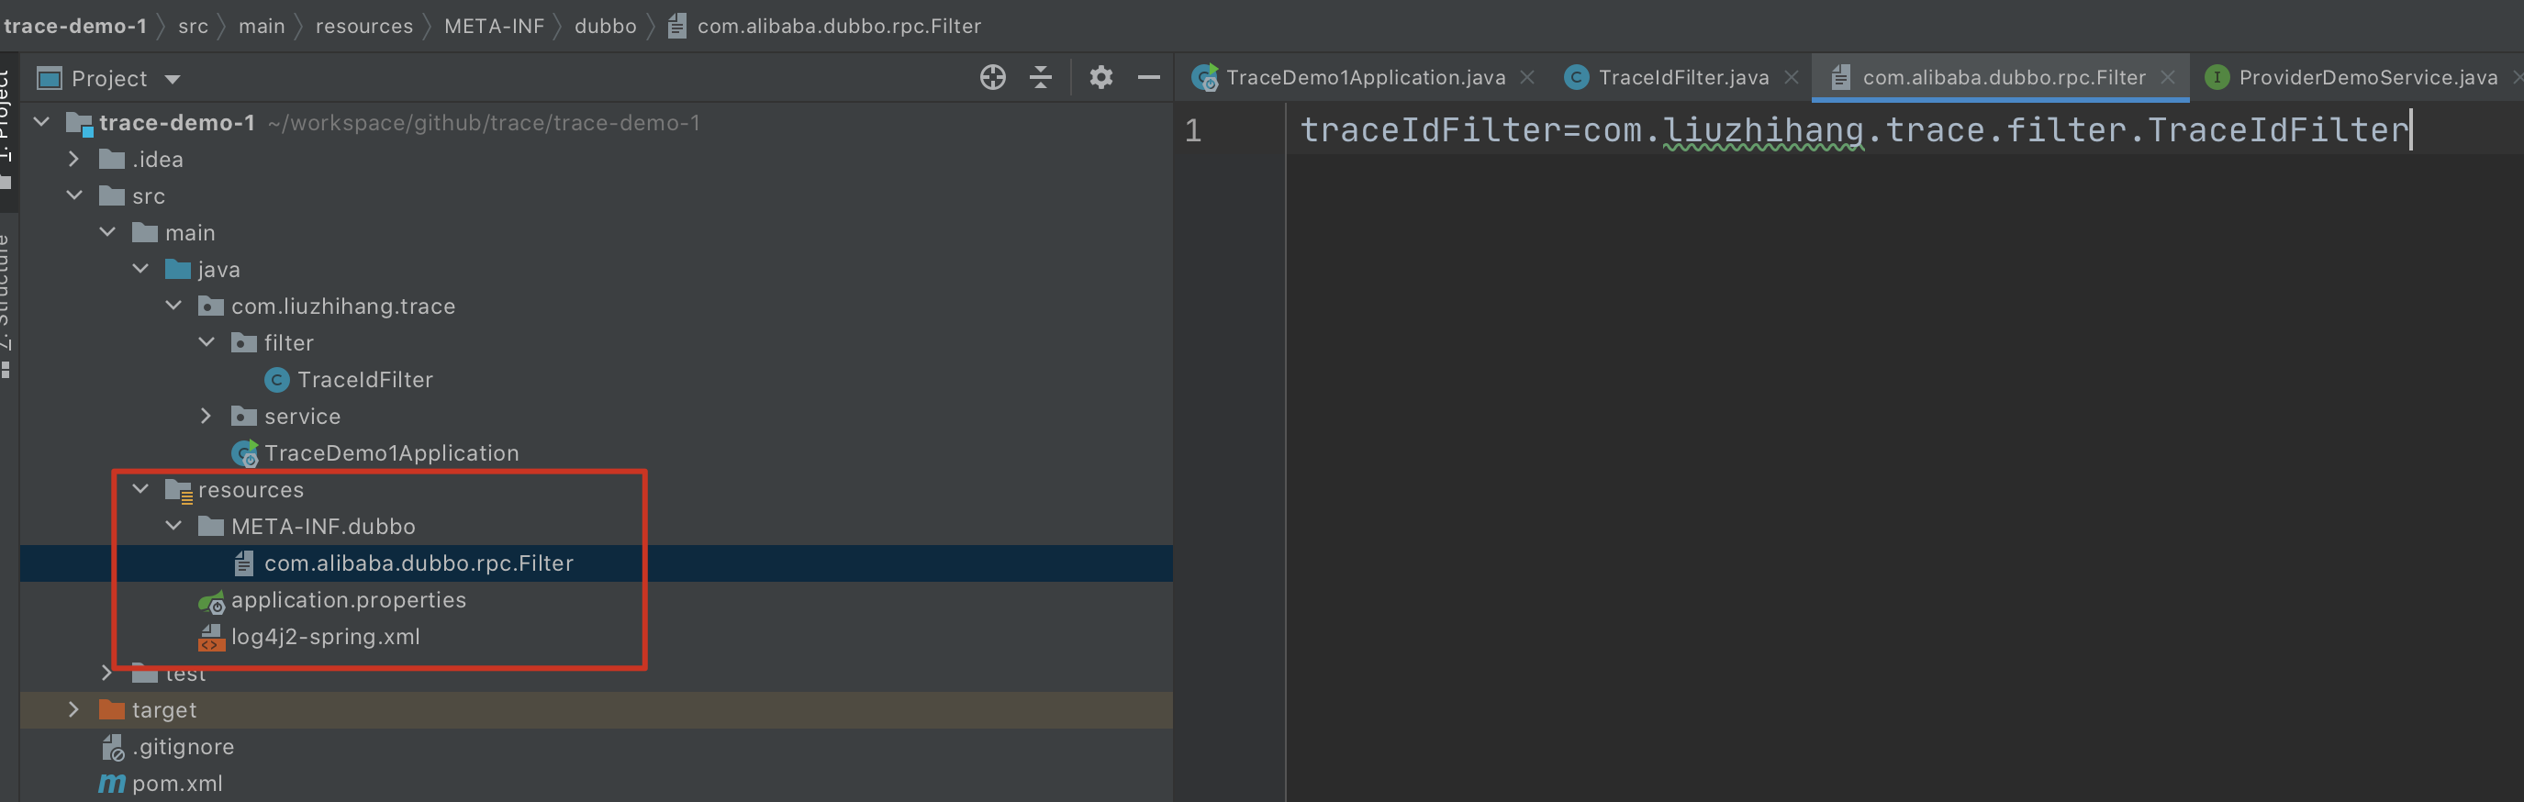Collapse the filter package
The width and height of the screenshot is (2524, 802).
click(x=206, y=343)
